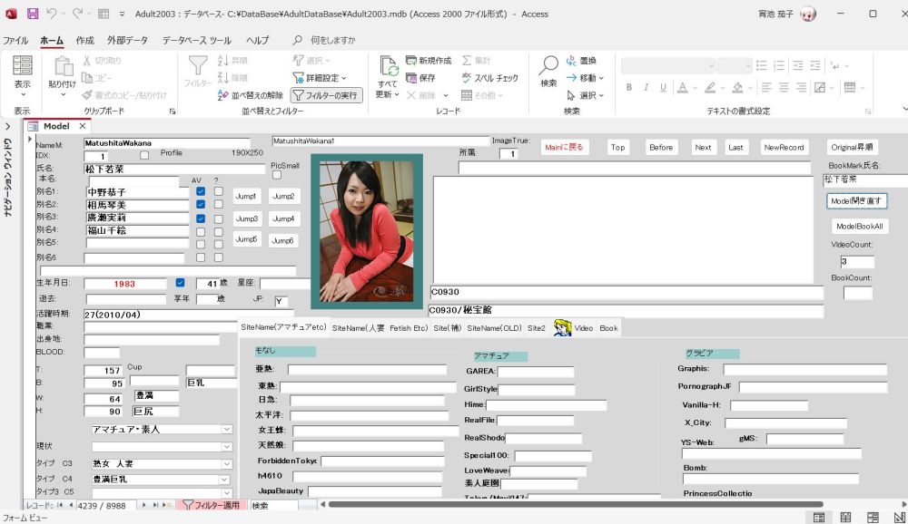The width and height of the screenshot is (908, 524).
Task: Expand the タイプ C3 熟女 人妻 combo box
Action: [227, 464]
